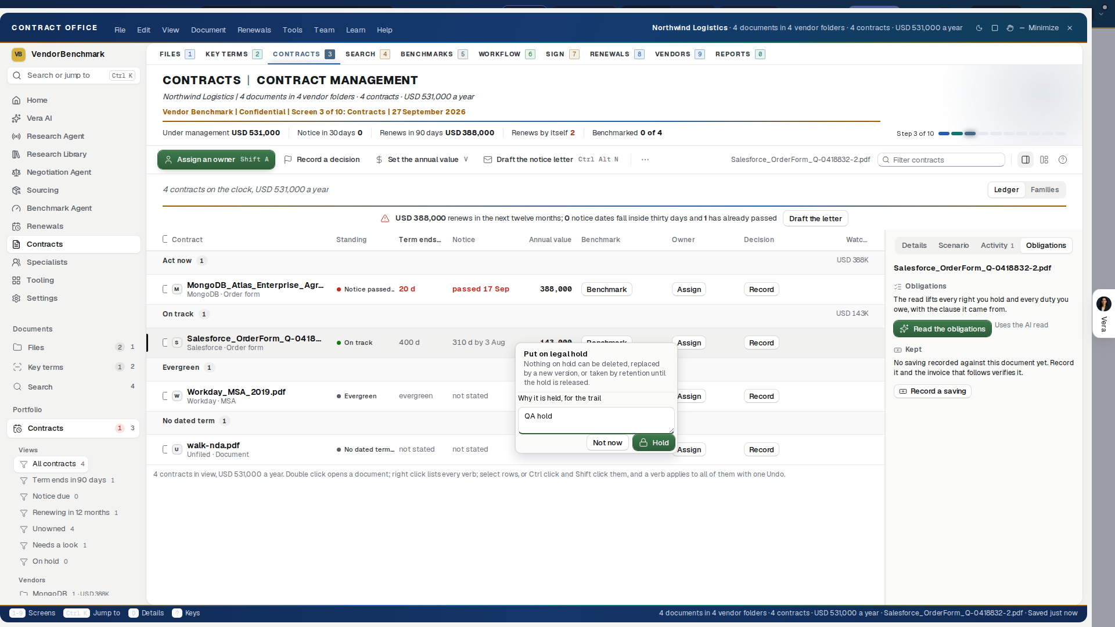Open the Negotiation Agent scales icon
This screenshot has width=1115, height=627.
[16, 172]
